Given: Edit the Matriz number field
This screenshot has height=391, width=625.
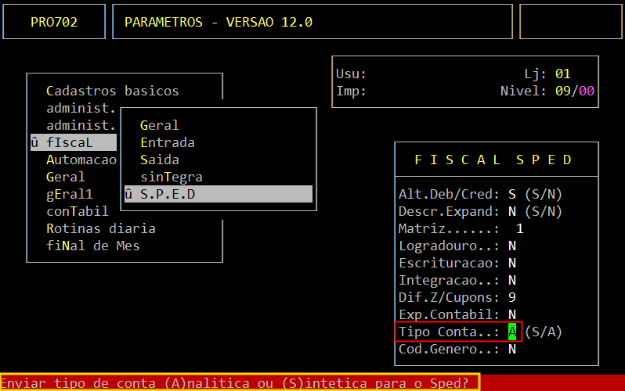Looking at the screenshot, I should point(519,228).
